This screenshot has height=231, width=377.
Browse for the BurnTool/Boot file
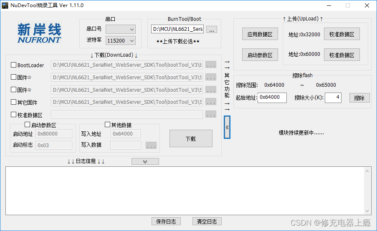tap(212, 30)
